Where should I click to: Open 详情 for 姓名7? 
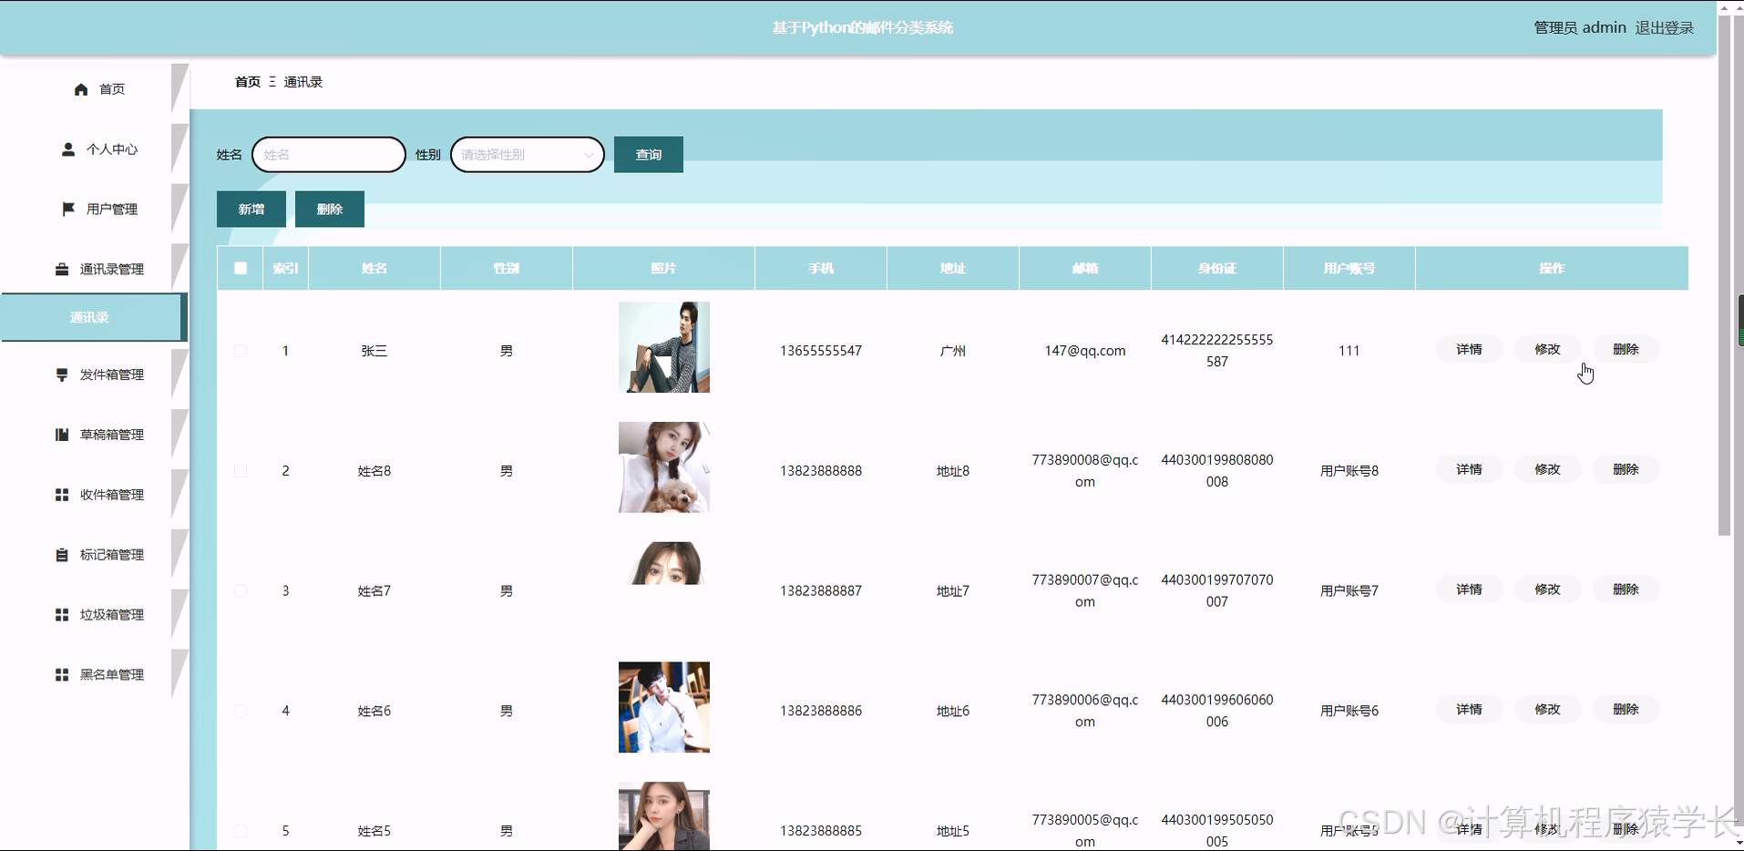pos(1469,590)
